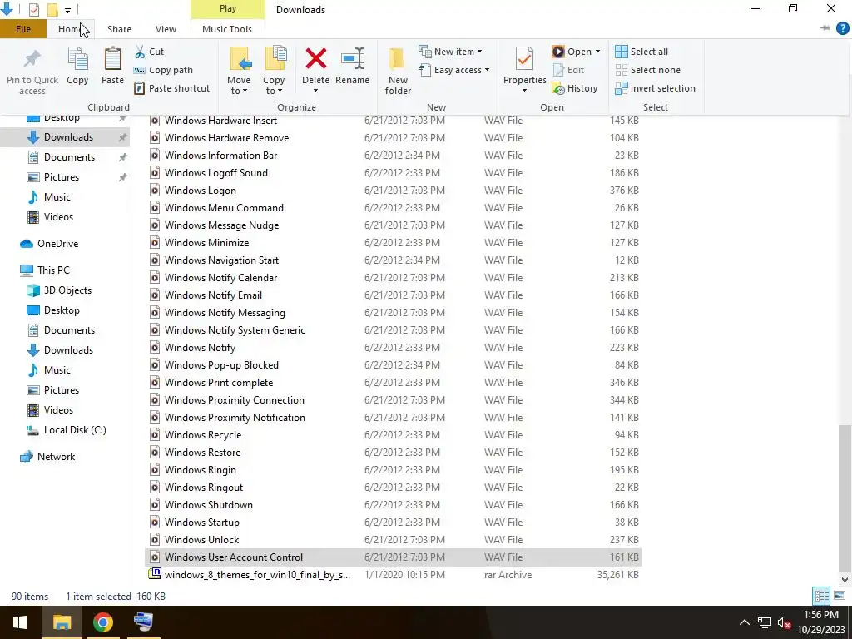This screenshot has height=639, width=852.
Task: Switch to the Share ribbon tab
Action: [119, 29]
